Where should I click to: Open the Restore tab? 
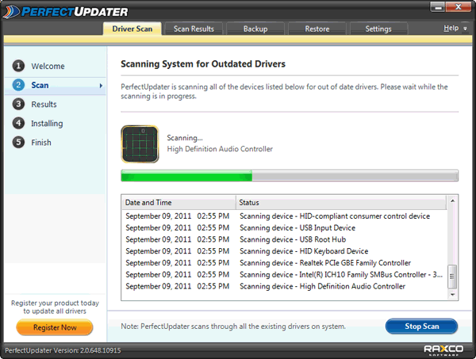(x=317, y=29)
